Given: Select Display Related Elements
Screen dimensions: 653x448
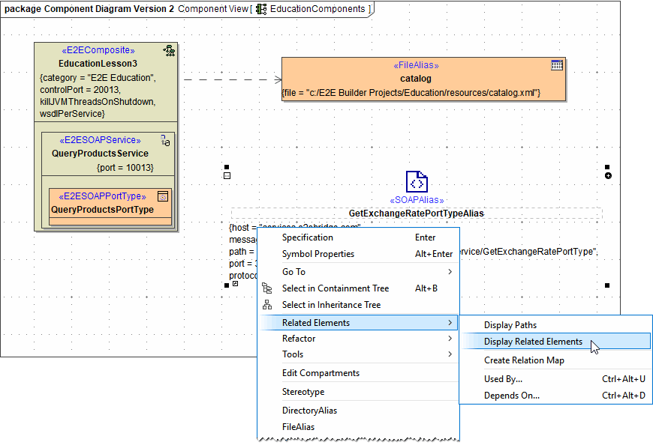Looking at the screenshot, I should pyautogui.click(x=533, y=342).
